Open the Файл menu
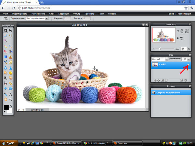The image size is (195, 146). [x=6, y=14]
